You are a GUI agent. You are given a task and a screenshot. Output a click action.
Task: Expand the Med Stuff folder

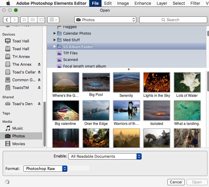pyautogui.click(x=55, y=40)
